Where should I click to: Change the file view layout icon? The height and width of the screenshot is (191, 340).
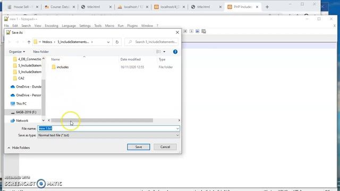click(158, 51)
